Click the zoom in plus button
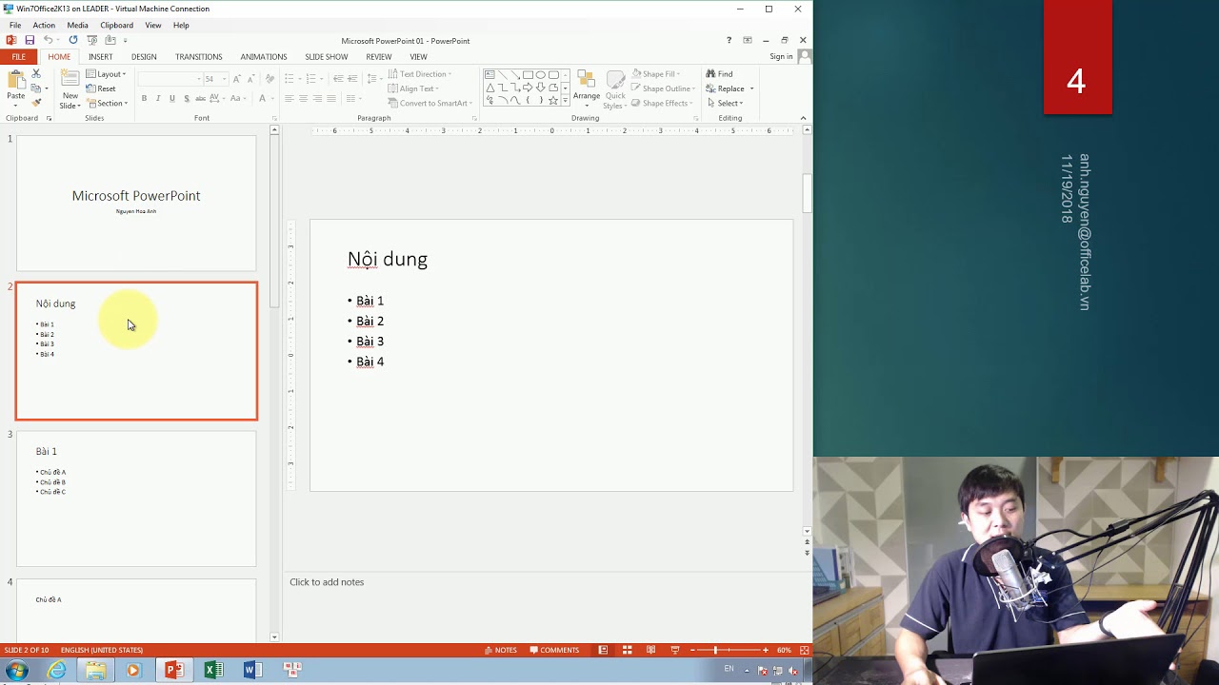 pos(765,650)
